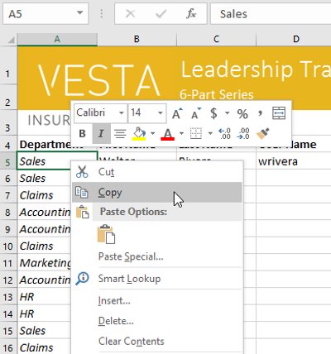The height and width of the screenshot is (354, 331).
Task: Choose Cut from context menu
Action: [x=157, y=172]
